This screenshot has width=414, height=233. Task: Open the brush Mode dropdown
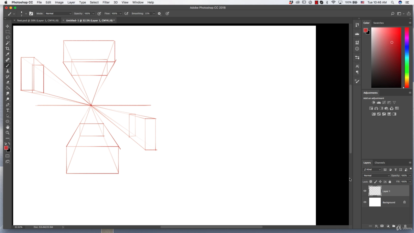[x=58, y=14]
